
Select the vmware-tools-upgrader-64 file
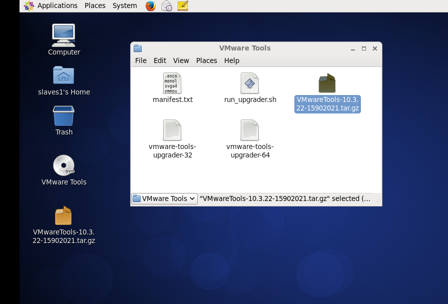tap(249, 129)
